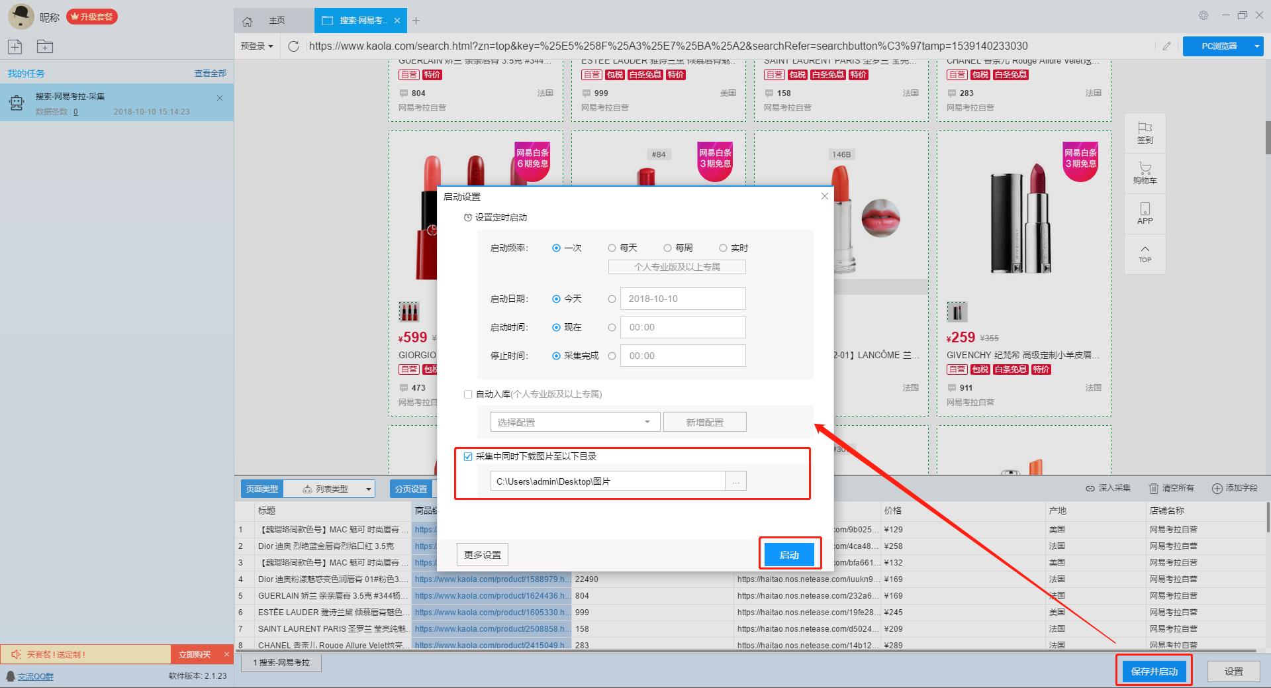Click 页面类型 label button
The height and width of the screenshot is (688, 1271).
pos(262,489)
